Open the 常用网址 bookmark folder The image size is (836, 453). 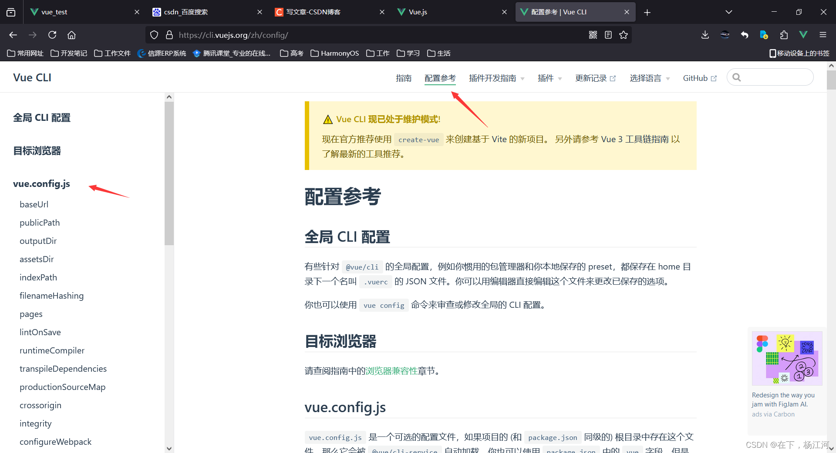(x=25, y=53)
